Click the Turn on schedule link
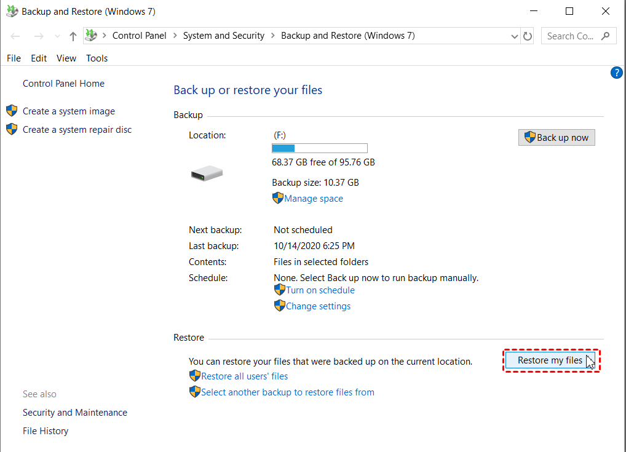 [x=320, y=290]
